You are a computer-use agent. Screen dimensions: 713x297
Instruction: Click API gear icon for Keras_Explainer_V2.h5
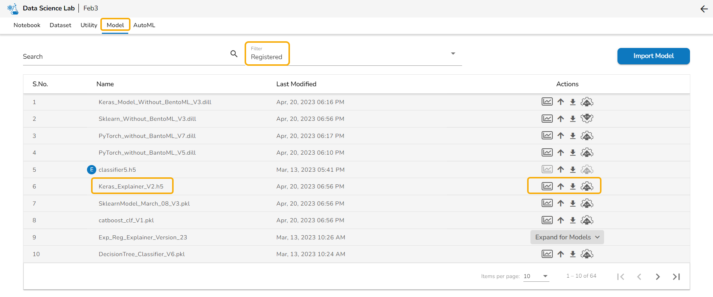(587, 186)
